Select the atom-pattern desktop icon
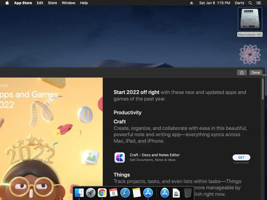The width and height of the screenshot is (267, 200). (x=250, y=55)
